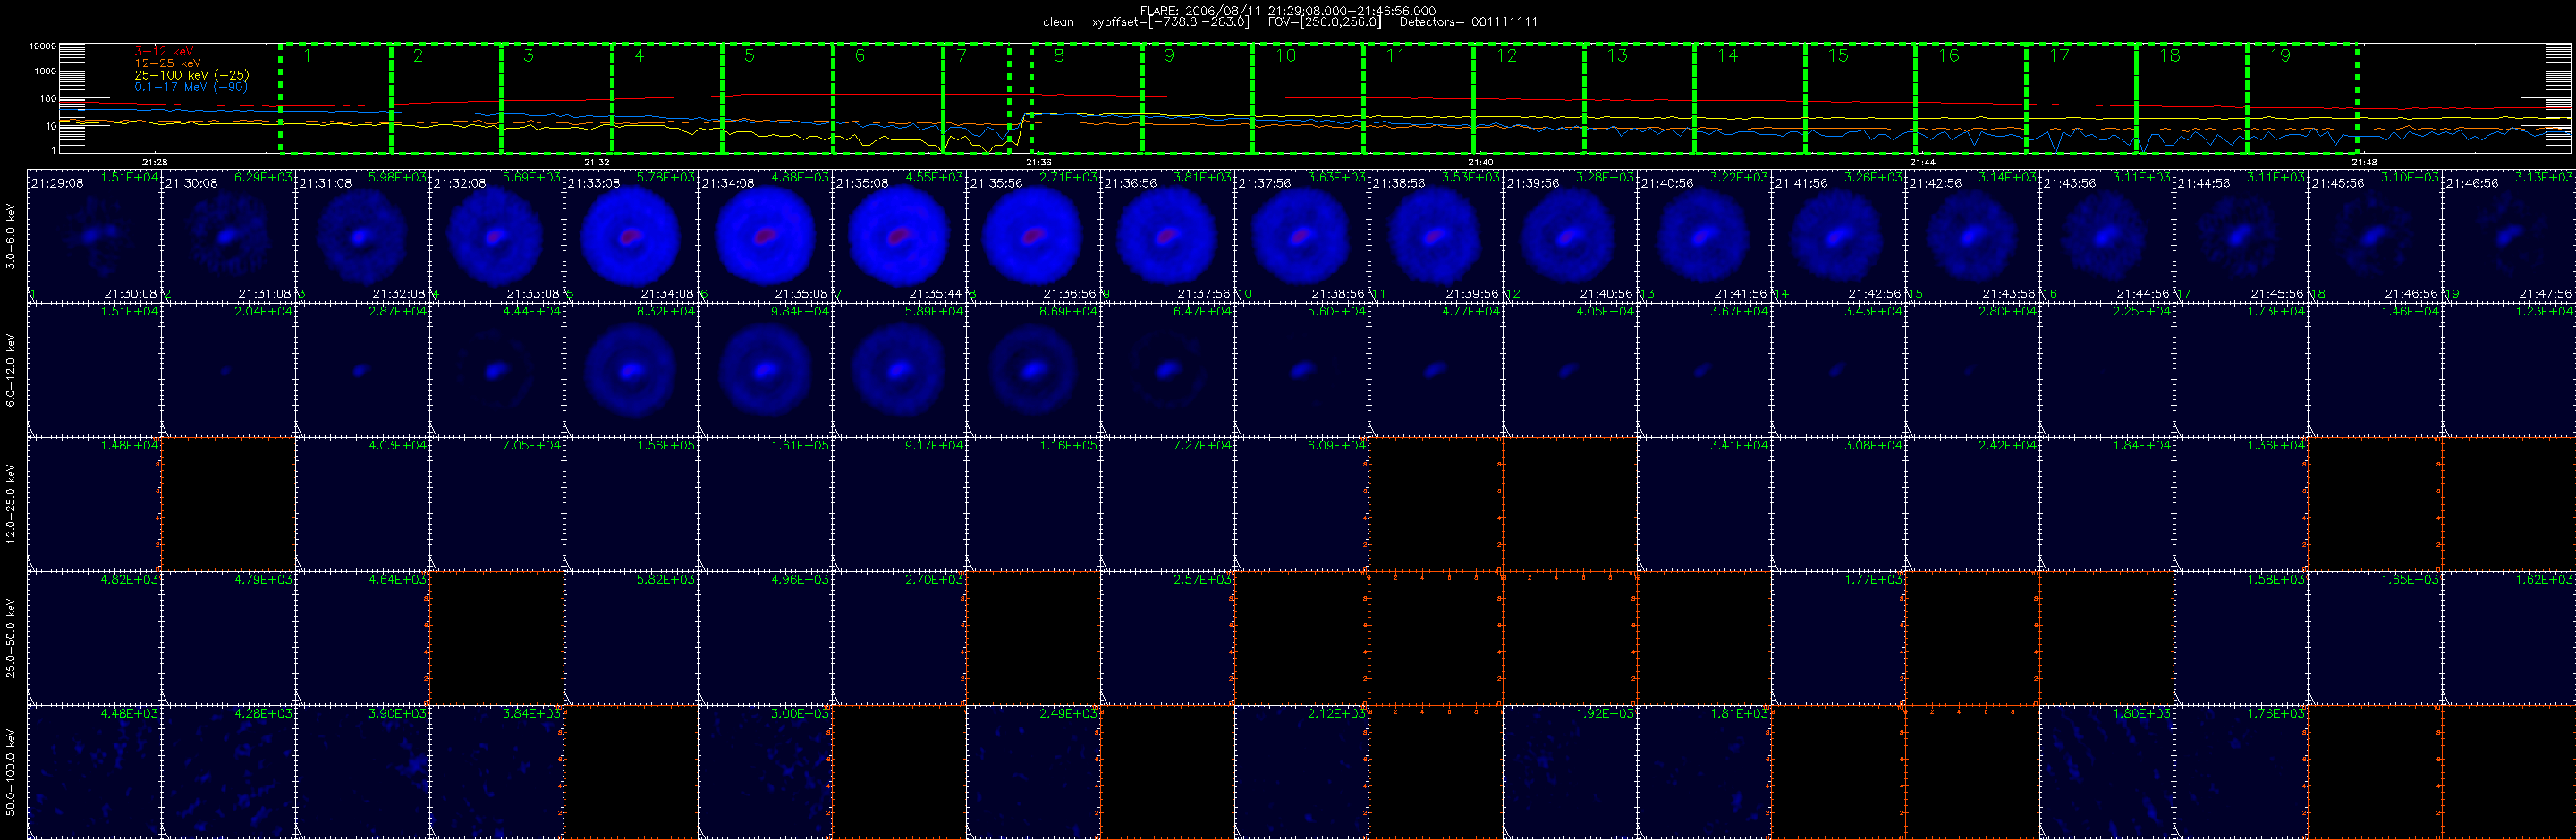Click the 4.82E+03 value in the 25-50 keV row
This screenshot has width=2576, height=840.
pyautogui.click(x=129, y=578)
